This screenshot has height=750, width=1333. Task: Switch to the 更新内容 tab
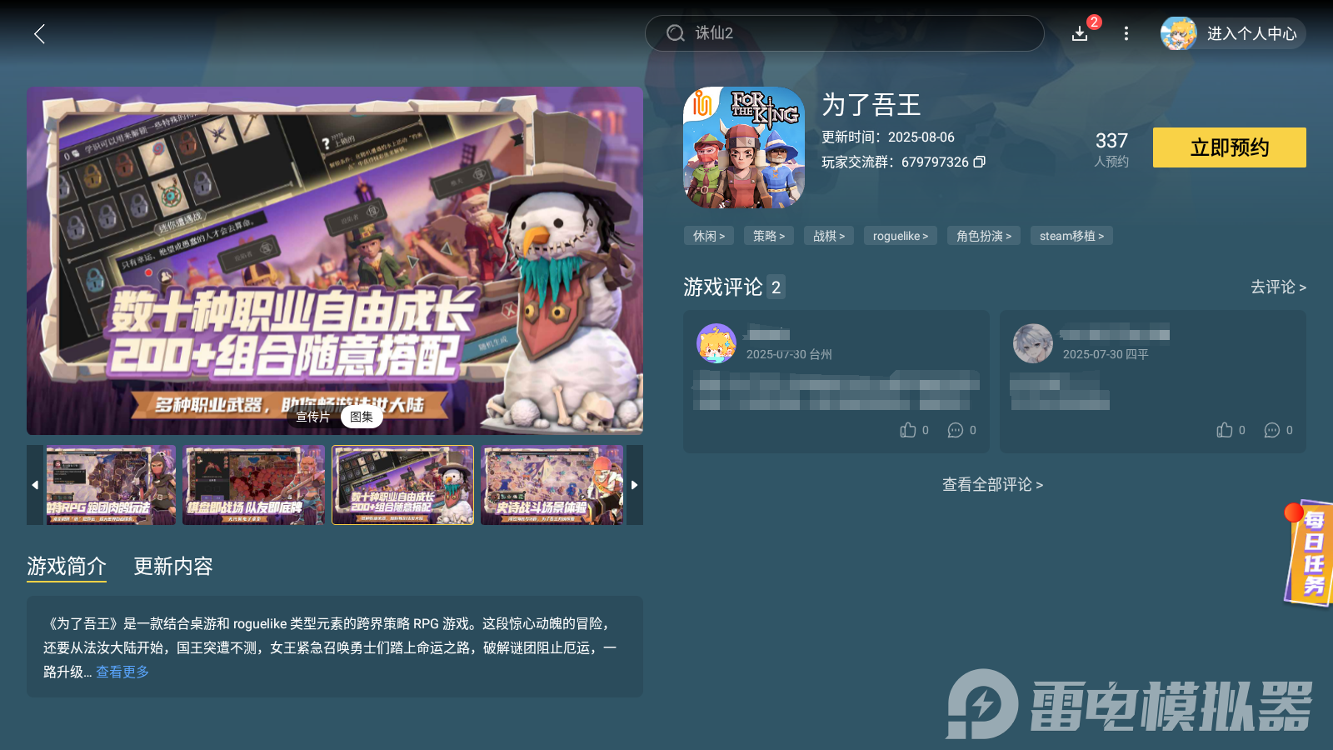[173, 567]
